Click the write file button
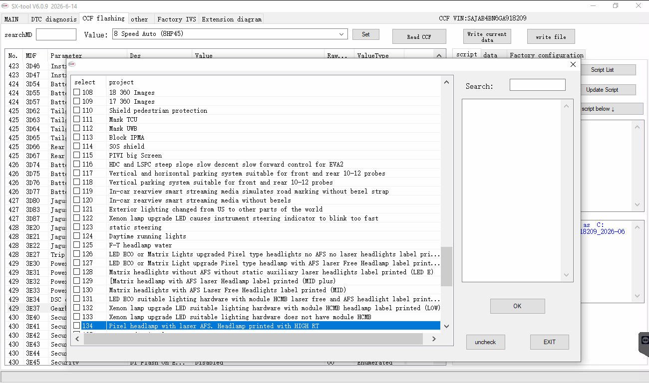The image size is (649, 383). coord(551,36)
